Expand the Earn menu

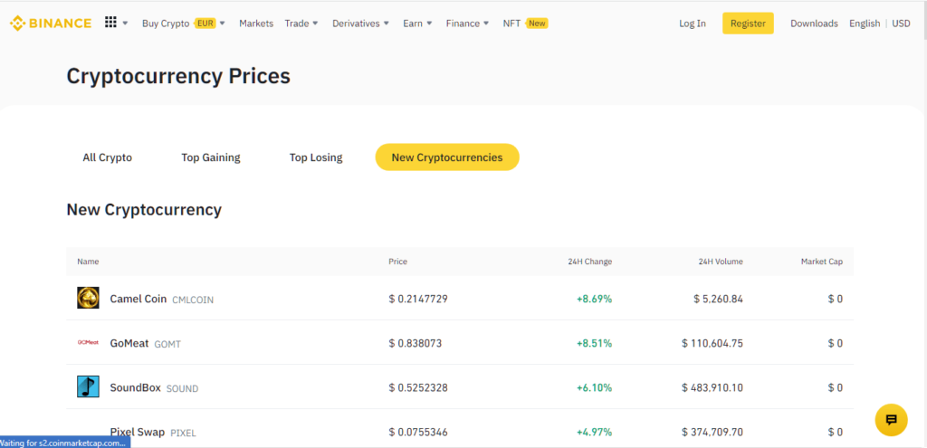[418, 24]
